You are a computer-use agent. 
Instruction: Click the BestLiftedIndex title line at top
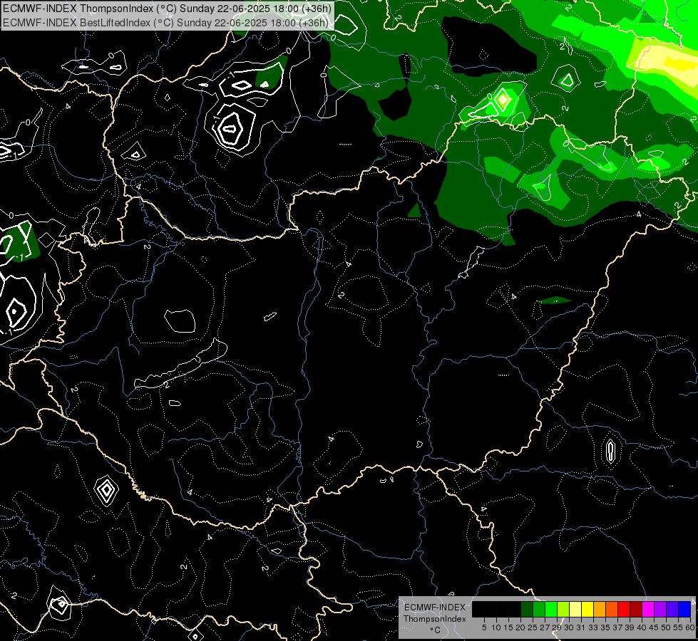point(165,23)
